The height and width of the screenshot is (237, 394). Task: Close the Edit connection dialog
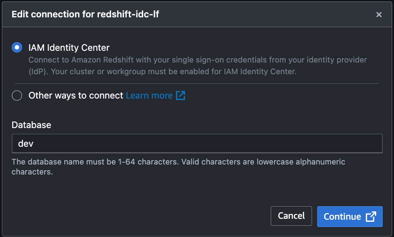[379, 15]
